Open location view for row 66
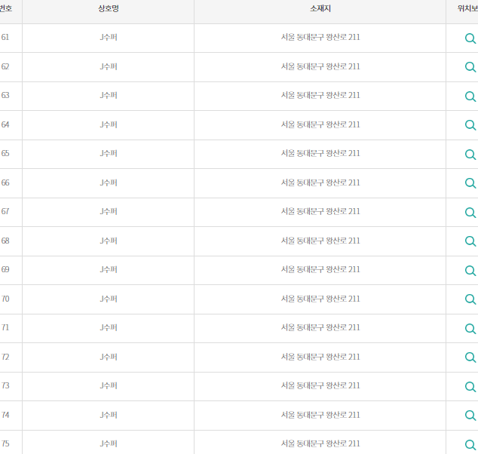 470,183
